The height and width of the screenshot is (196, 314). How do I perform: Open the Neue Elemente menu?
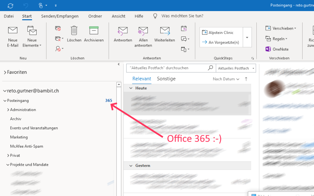tap(32, 37)
